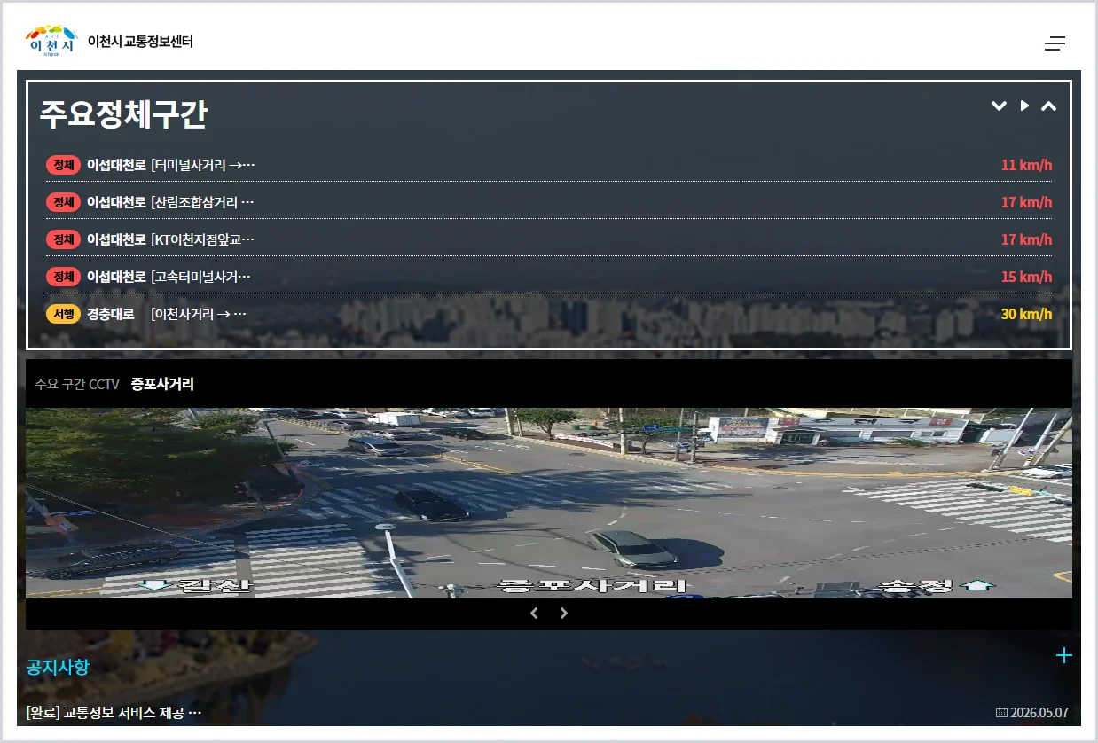Click the 증포사거리 CCTV name

[162, 384]
